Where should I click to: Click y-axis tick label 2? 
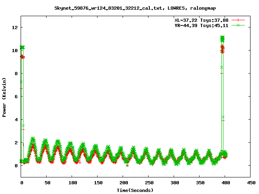click(16, 143)
